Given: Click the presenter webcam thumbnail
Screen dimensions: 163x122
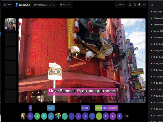Looking at the screenshot, I should click(x=10, y=25).
